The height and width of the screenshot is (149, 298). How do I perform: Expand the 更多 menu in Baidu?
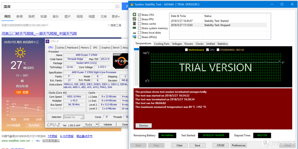click(116, 17)
